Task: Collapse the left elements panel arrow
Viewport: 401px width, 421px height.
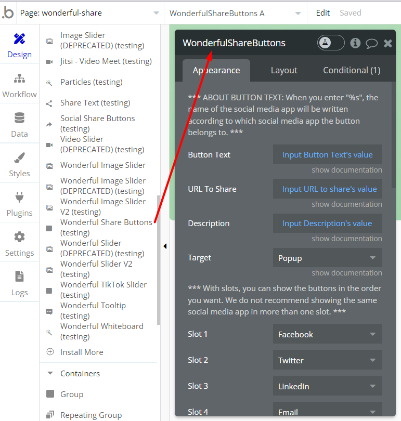Action: pyautogui.click(x=165, y=246)
